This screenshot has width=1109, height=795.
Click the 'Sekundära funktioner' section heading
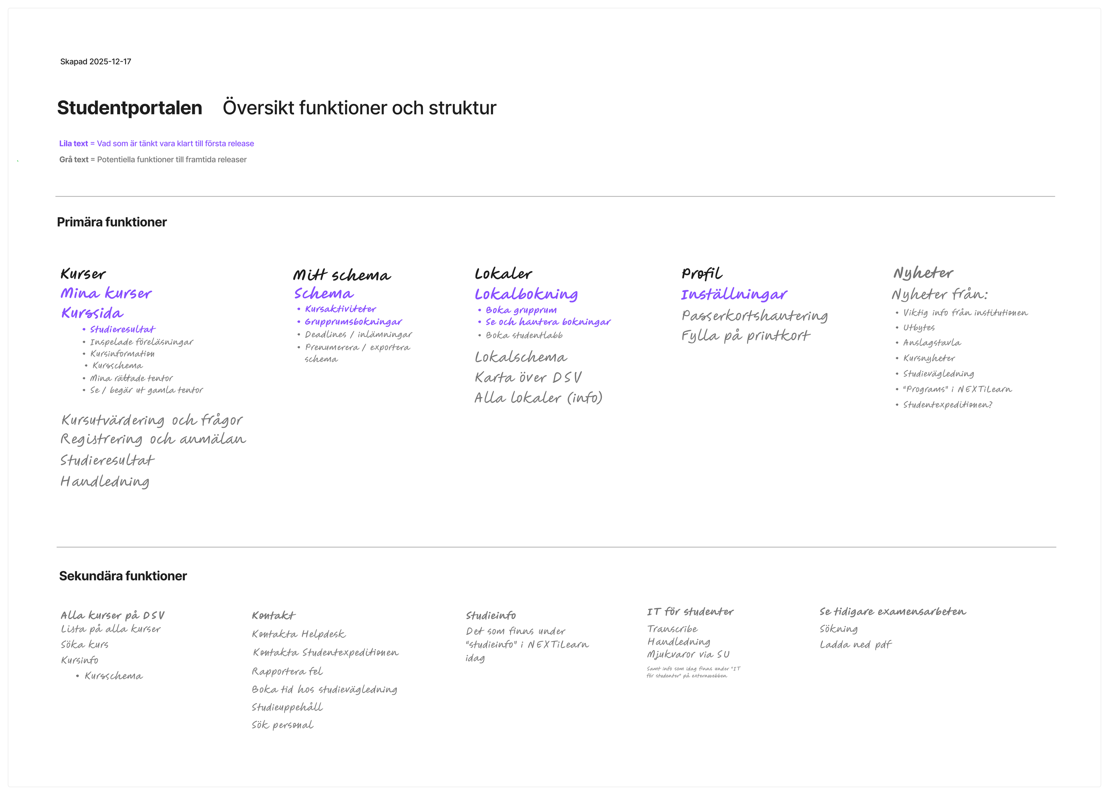[x=123, y=576]
